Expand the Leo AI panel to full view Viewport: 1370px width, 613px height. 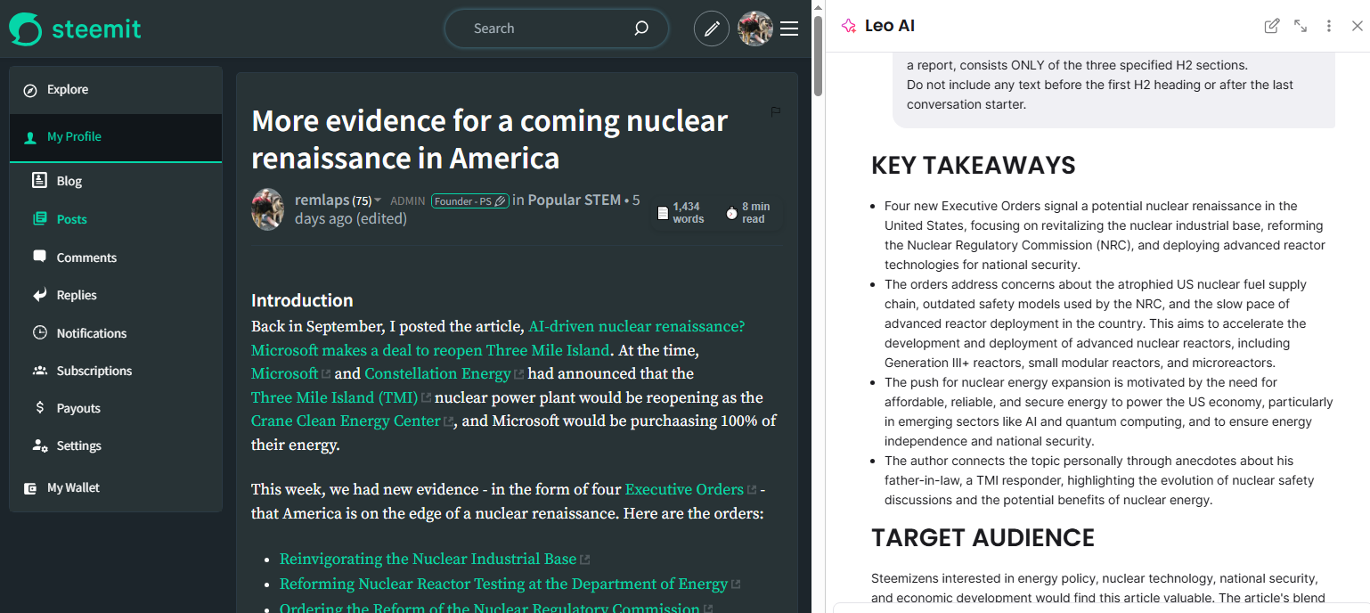pyautogui.click(x=1301, y=26)
